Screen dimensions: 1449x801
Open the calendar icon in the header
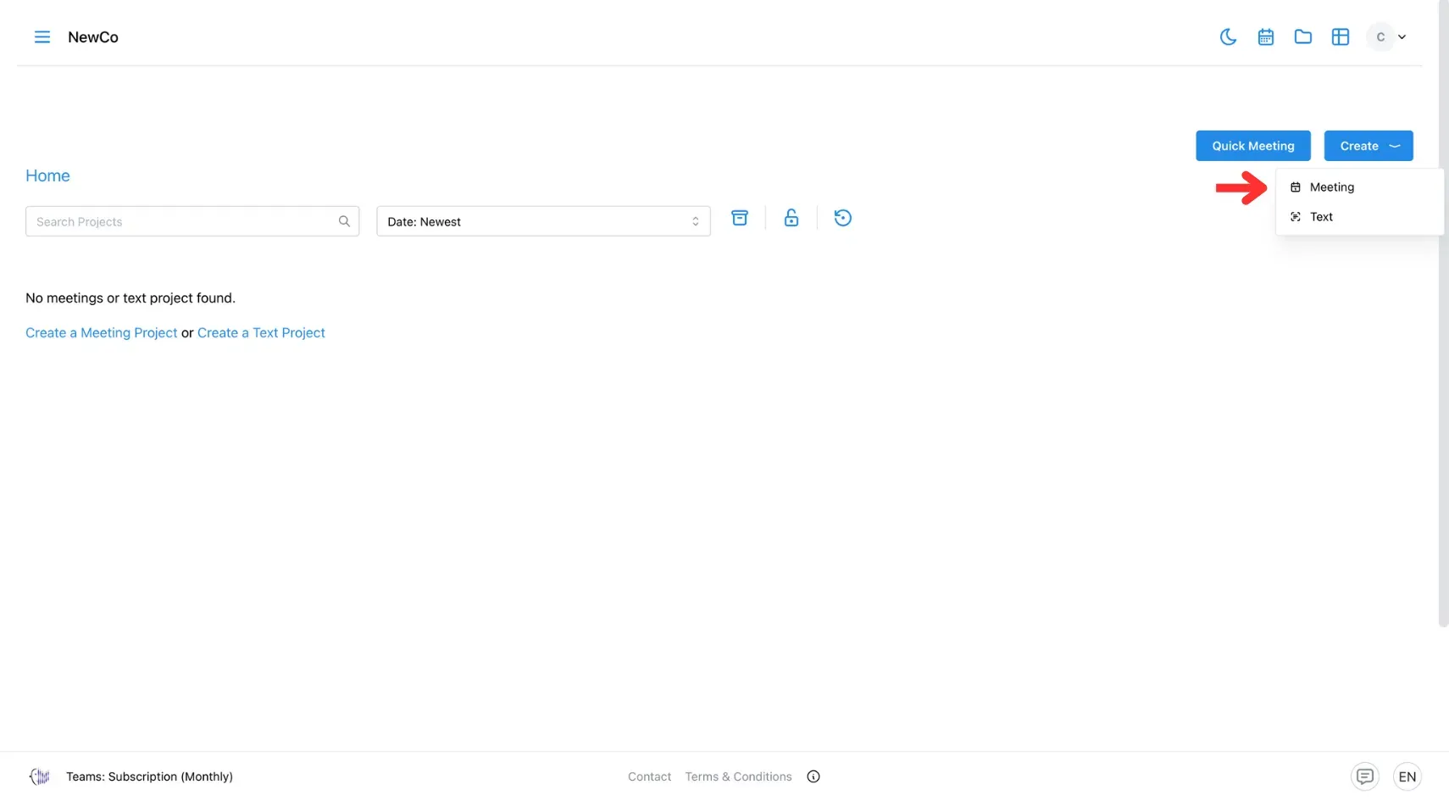pos(1265,36)
